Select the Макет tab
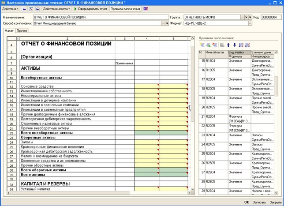The width and height of the screenshot is (284, 206). (x=9, y=31)
